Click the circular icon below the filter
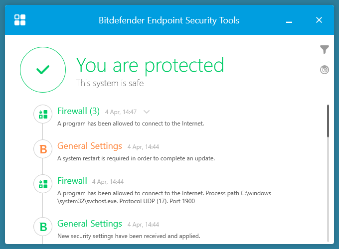 325,70
